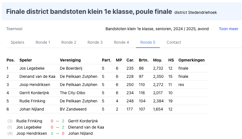The width and height of the screenshot is (242, 139).
Task: Select Joop Hendriksen in the standings table
Action: tap(35, 85)
